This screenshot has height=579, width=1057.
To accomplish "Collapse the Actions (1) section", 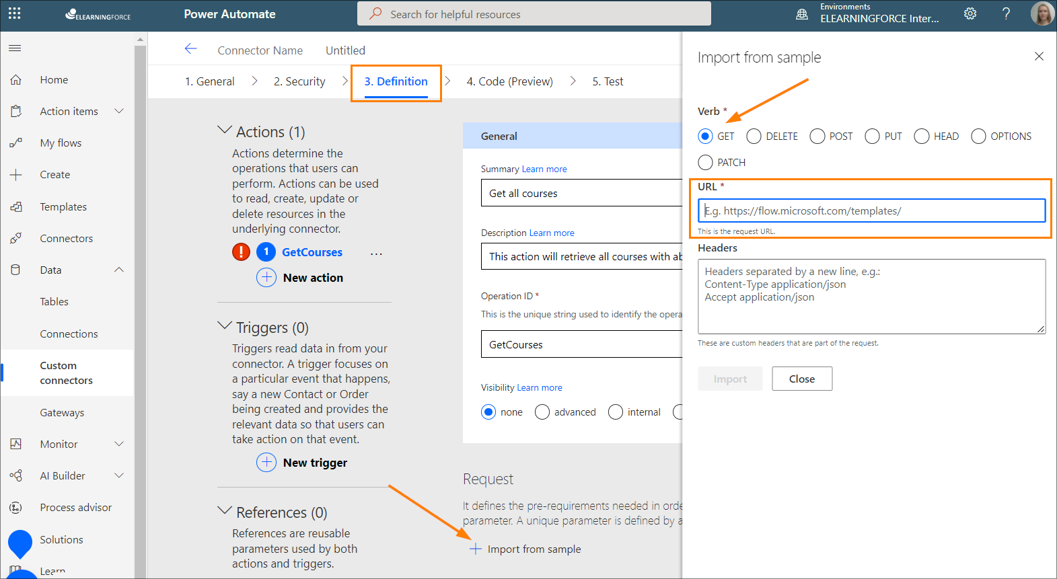I will coord(225,130).
